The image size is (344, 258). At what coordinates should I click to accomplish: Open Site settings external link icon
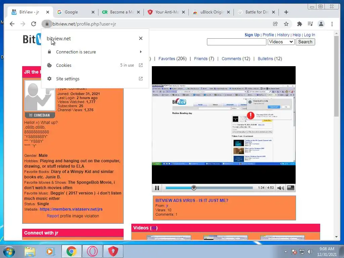[x=141, y=79]
